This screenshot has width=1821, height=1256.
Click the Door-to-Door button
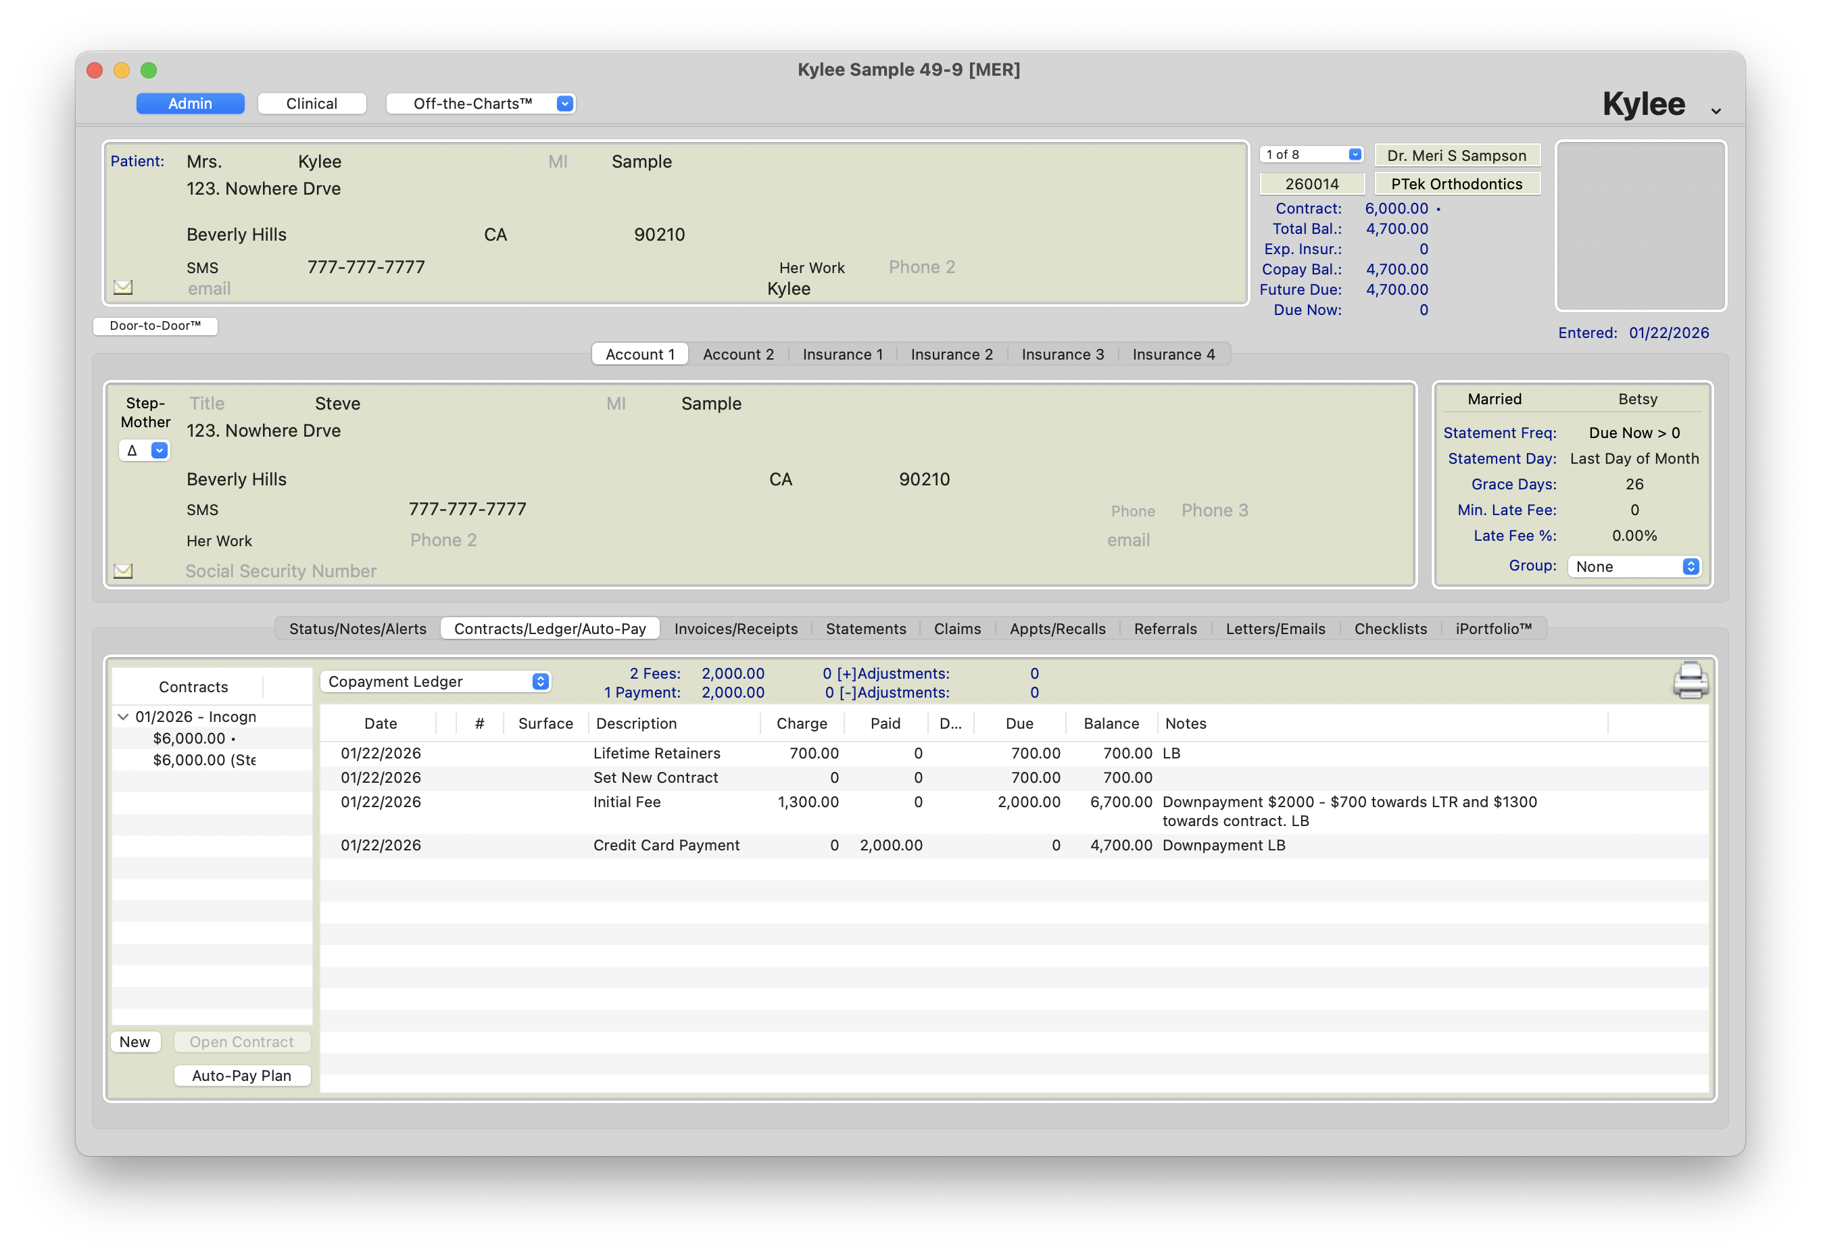pos(155,326)
